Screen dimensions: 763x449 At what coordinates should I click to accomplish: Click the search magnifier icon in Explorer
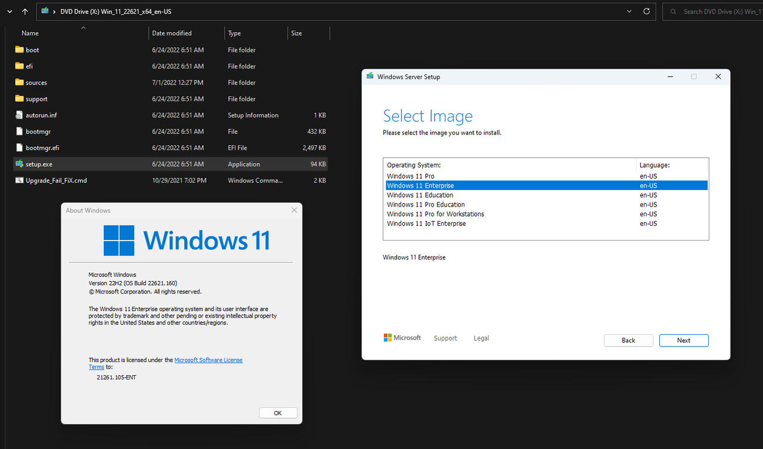[x=673, y=11]
